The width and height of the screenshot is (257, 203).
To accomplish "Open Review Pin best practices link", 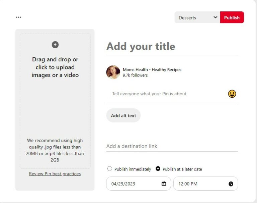I will (x=55, y=174).
